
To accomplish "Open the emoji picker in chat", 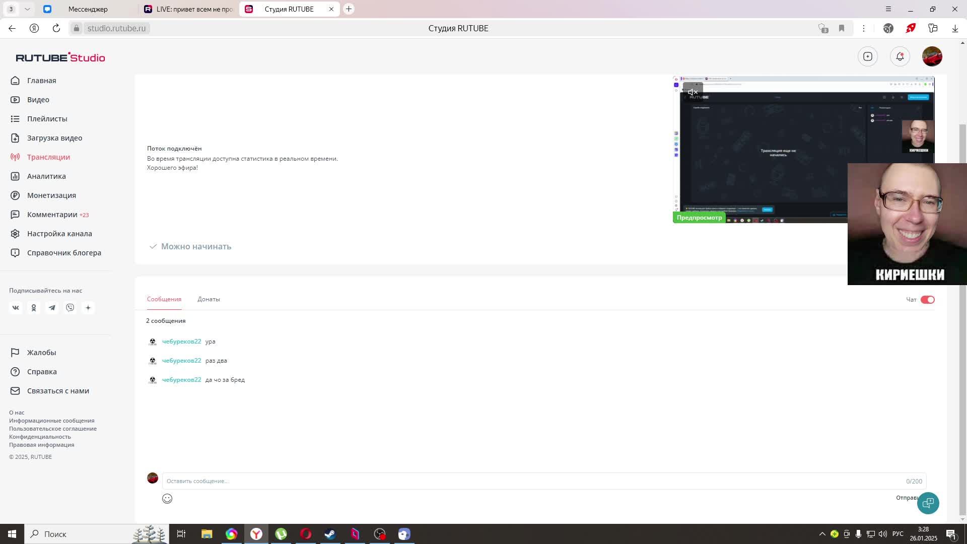I will click(167, 499).
